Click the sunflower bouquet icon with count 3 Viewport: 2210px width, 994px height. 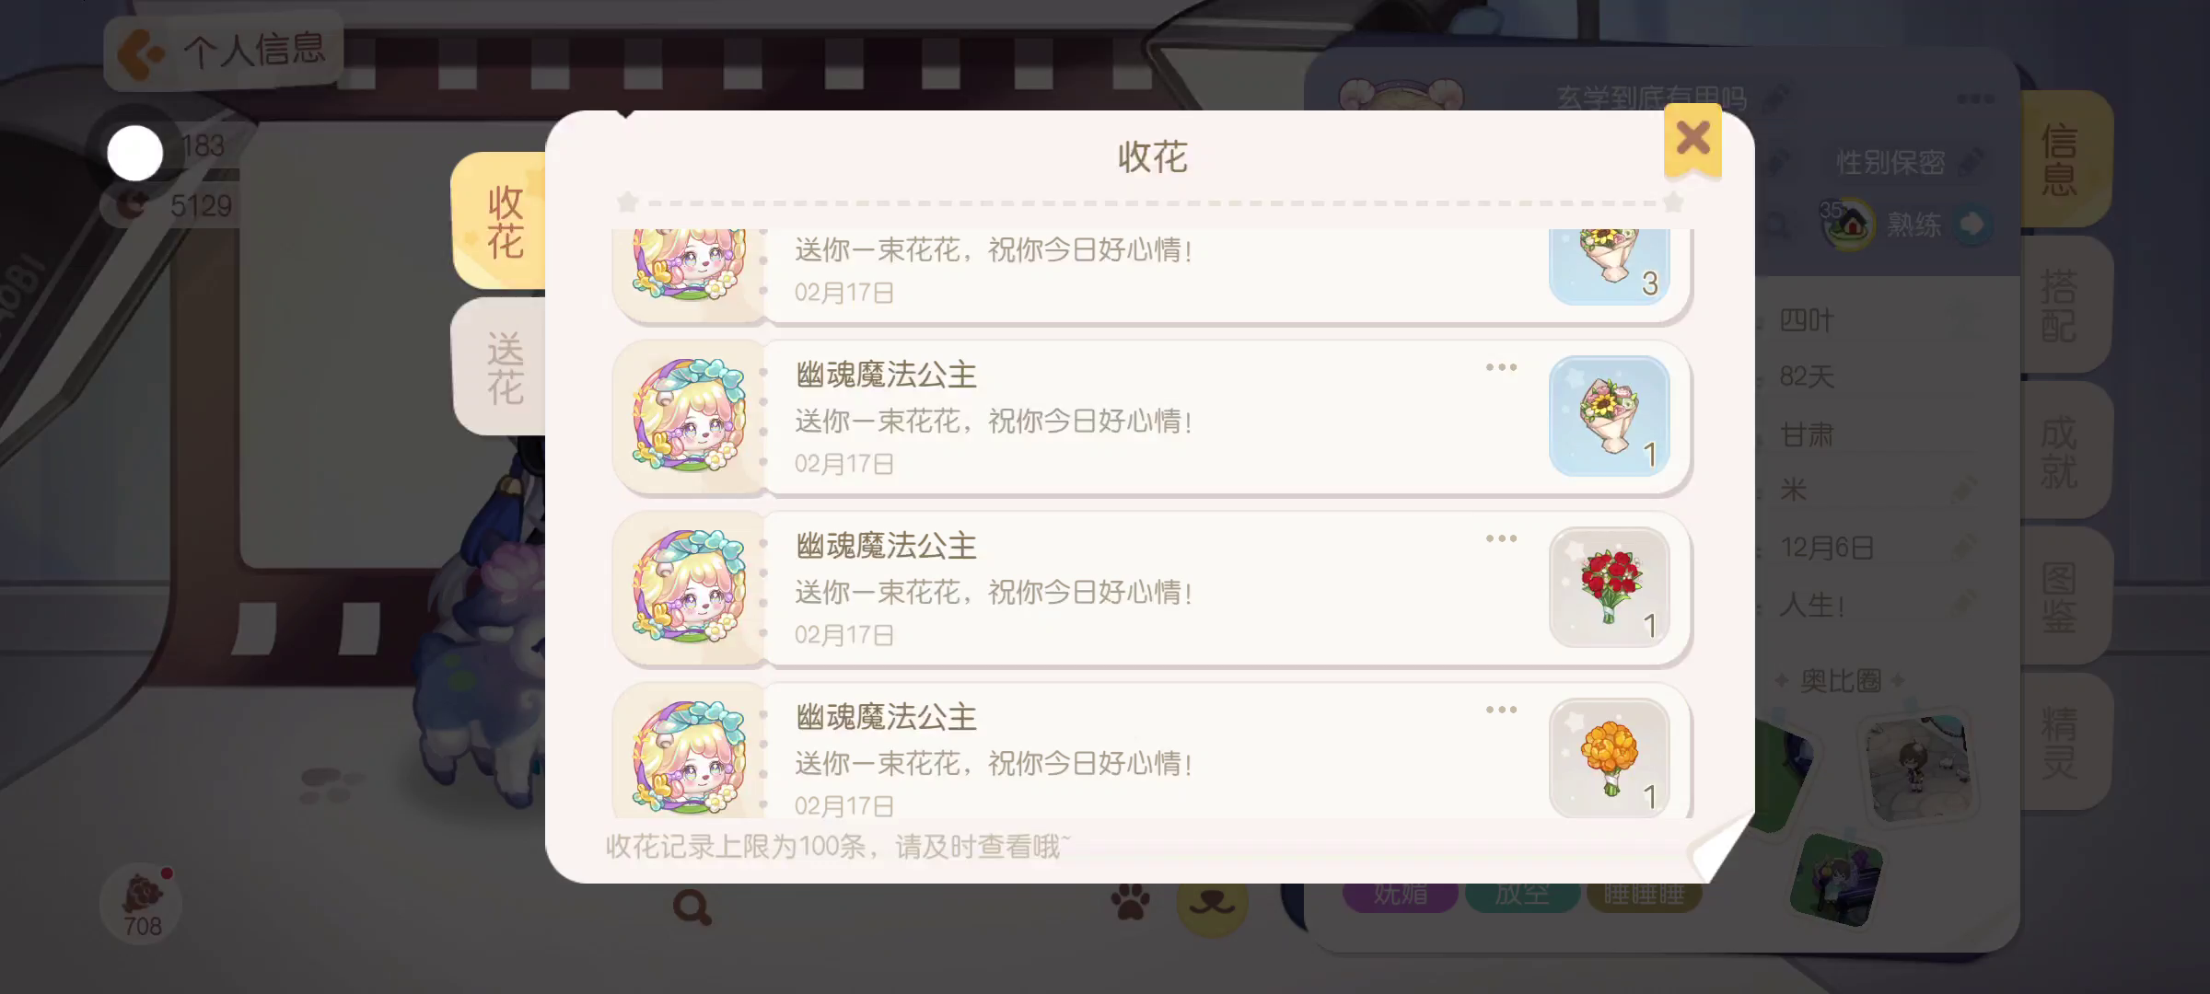(1610, 266)
